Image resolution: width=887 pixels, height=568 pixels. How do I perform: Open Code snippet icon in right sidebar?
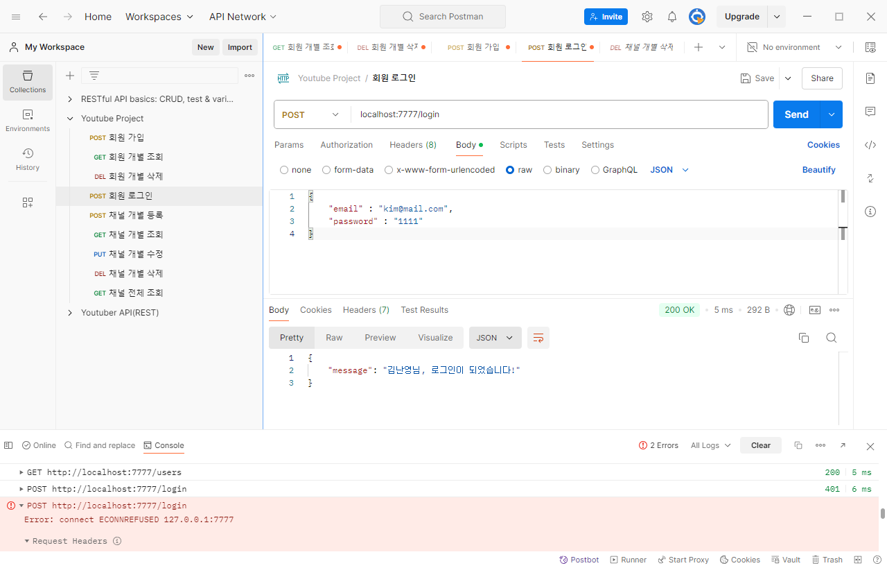(870, 145)
